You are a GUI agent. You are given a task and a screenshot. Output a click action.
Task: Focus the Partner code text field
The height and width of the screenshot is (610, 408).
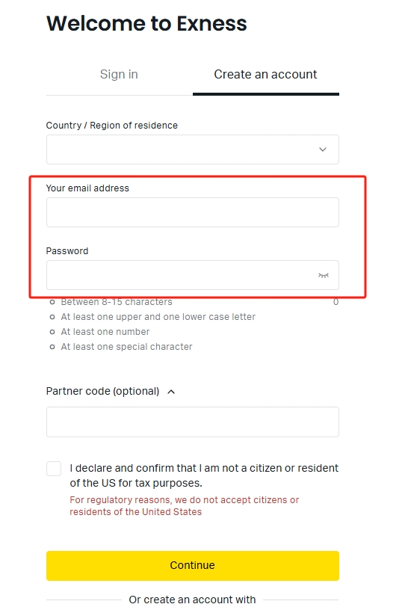(x=193, y=422)
